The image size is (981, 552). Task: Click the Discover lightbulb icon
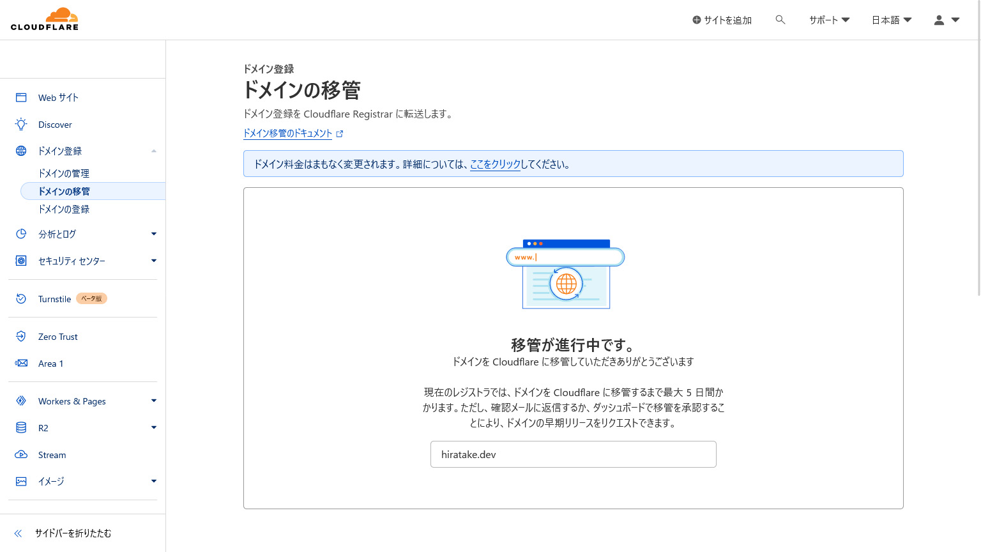coord(21,124)
